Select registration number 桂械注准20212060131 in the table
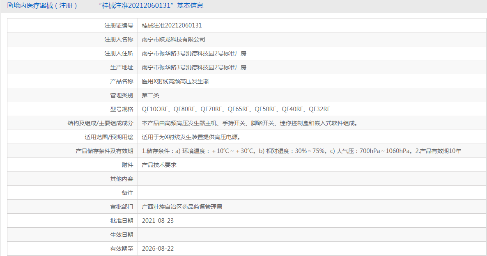 coord(172,25)
